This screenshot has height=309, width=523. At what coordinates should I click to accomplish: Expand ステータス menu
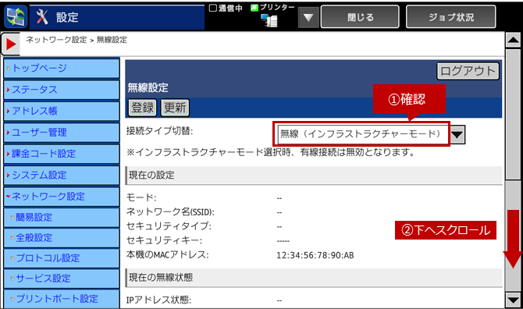click(62, 90)
